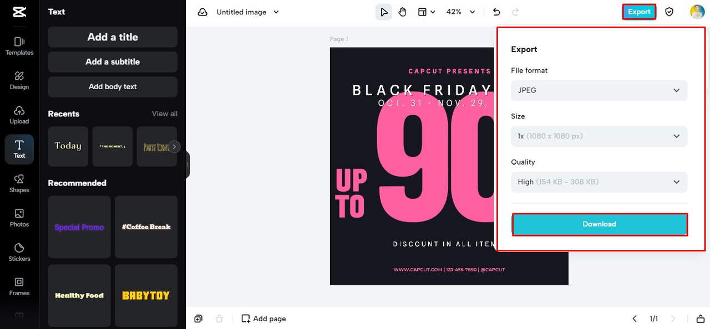This screenshot has width=710, height=329.
Task: Open the Design sidebar panel
Action: (19, 80)
